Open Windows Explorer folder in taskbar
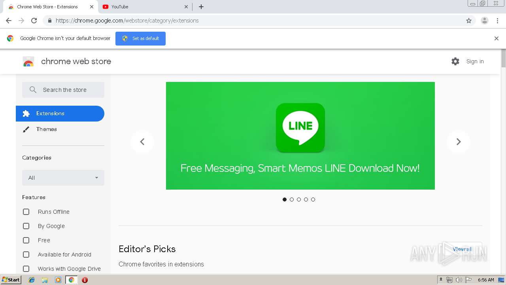This screenshot has height=285, width=506. pos(45,280)
